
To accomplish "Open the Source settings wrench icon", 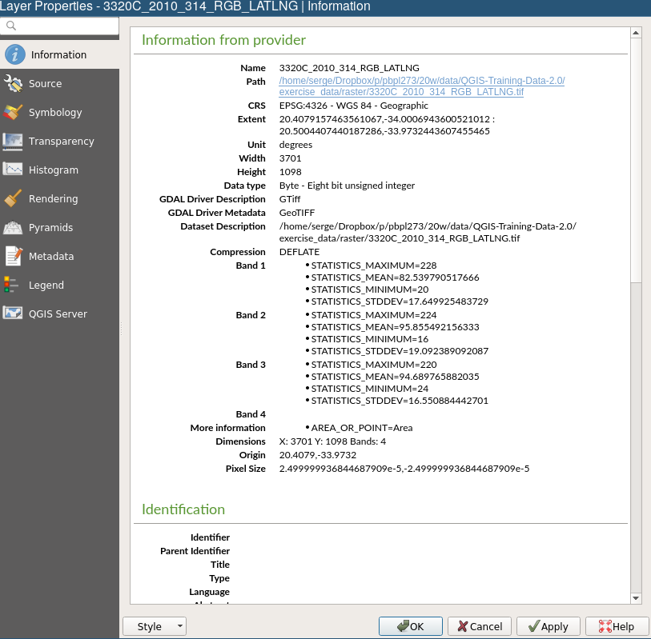I will (14, 84).
